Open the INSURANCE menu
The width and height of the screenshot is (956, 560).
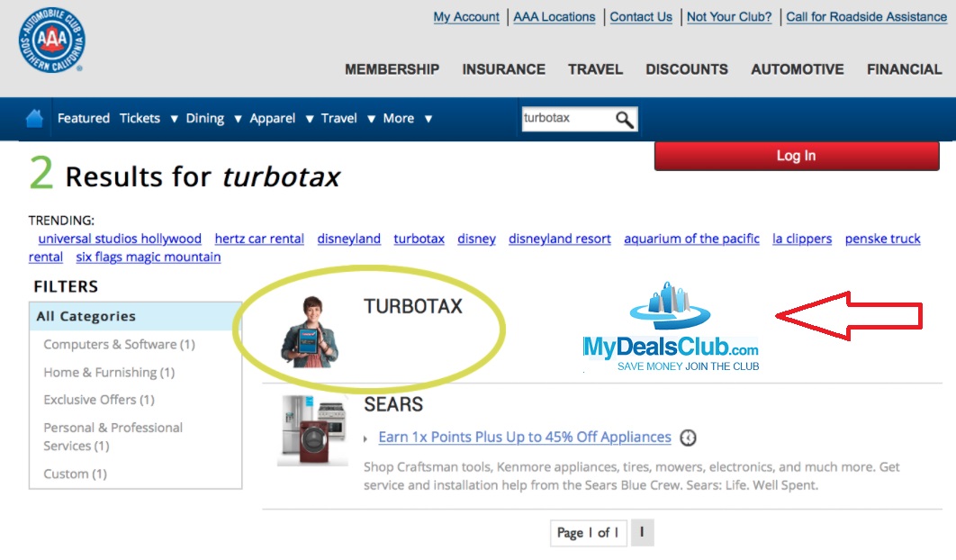[503, 69]
